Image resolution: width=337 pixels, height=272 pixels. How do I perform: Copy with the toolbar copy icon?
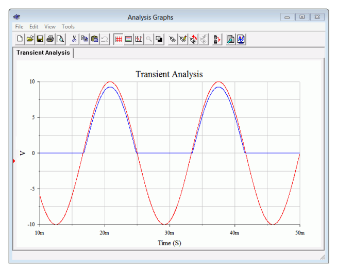85,39
